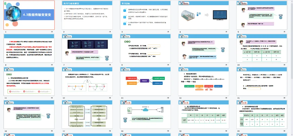Select slide 19 with single-row data table

point(203,114)
